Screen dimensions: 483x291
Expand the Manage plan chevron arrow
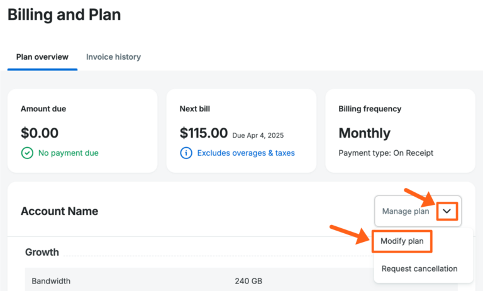pyautogui.click(x=447, y=211)
